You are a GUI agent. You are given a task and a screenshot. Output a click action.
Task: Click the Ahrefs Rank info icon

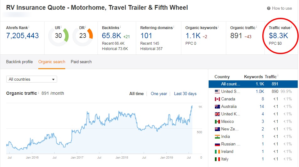(29, 27)
